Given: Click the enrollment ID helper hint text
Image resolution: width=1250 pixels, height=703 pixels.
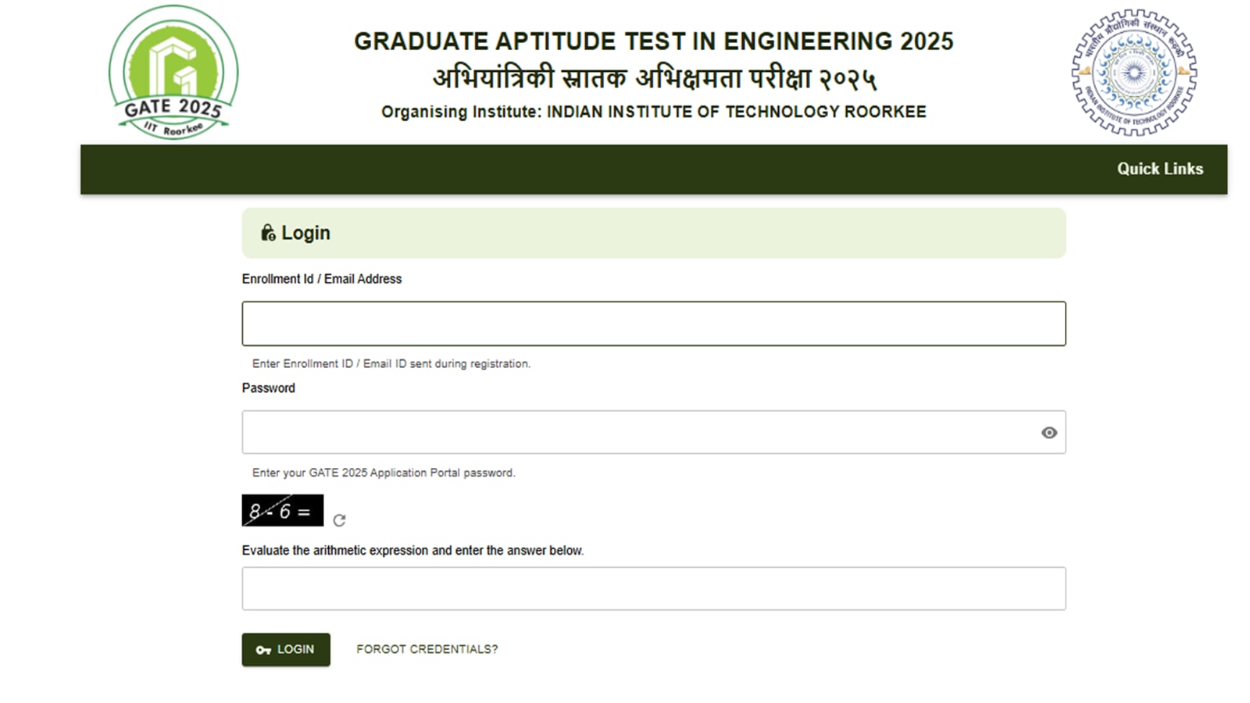Looking at the screenshot, I should coord(391,364).
